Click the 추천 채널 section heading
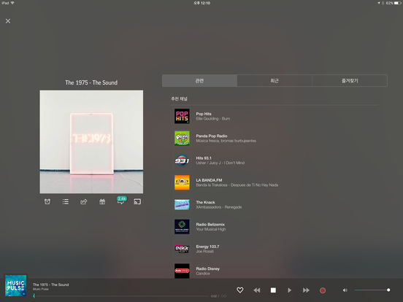 tap(179, 98)
